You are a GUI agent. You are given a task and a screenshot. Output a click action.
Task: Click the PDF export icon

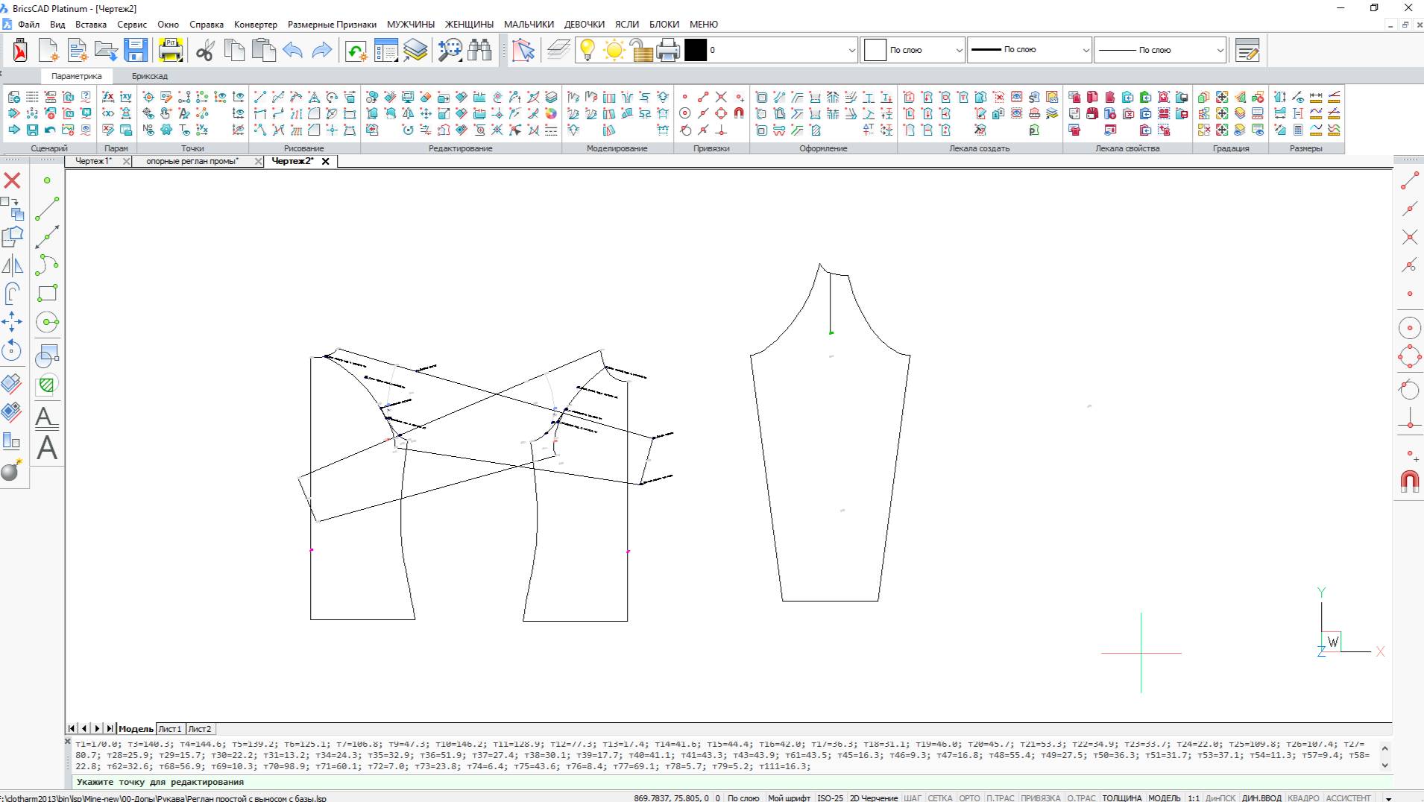click(20, 50)
